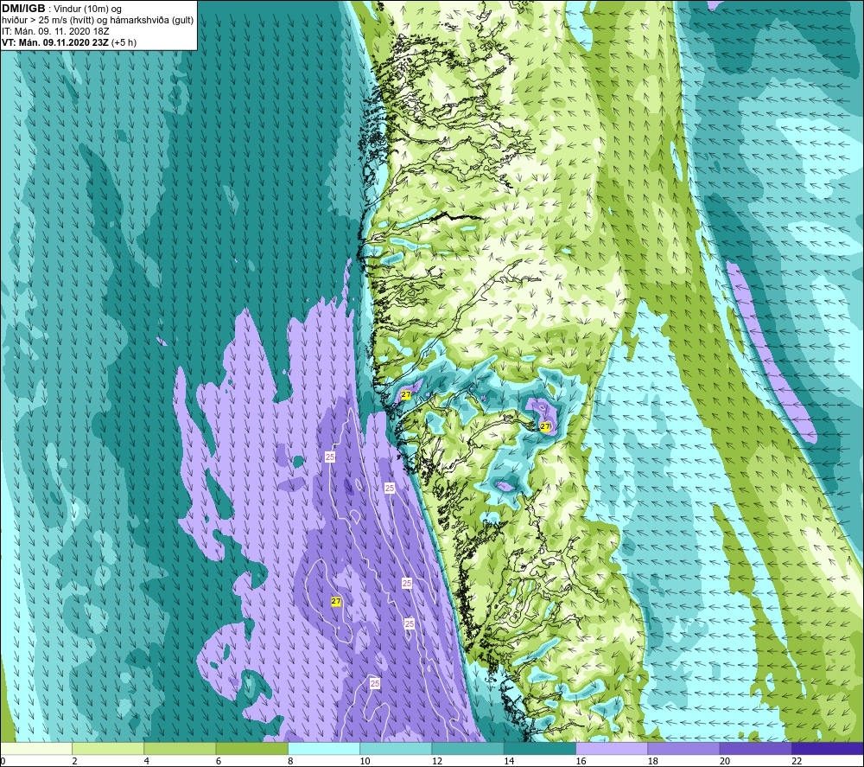The height and width of the screenshot is (767, 864).
Task: Click the legend scale number 6
Action: (x=219, y=762)
